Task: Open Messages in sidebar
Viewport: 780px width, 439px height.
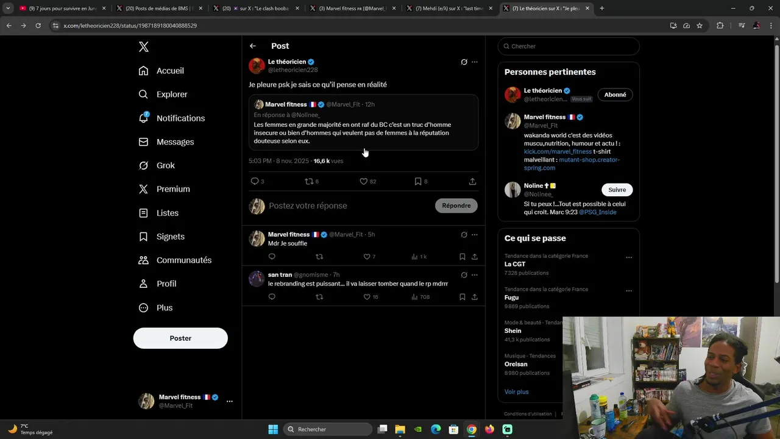Action: click(166, 142)
